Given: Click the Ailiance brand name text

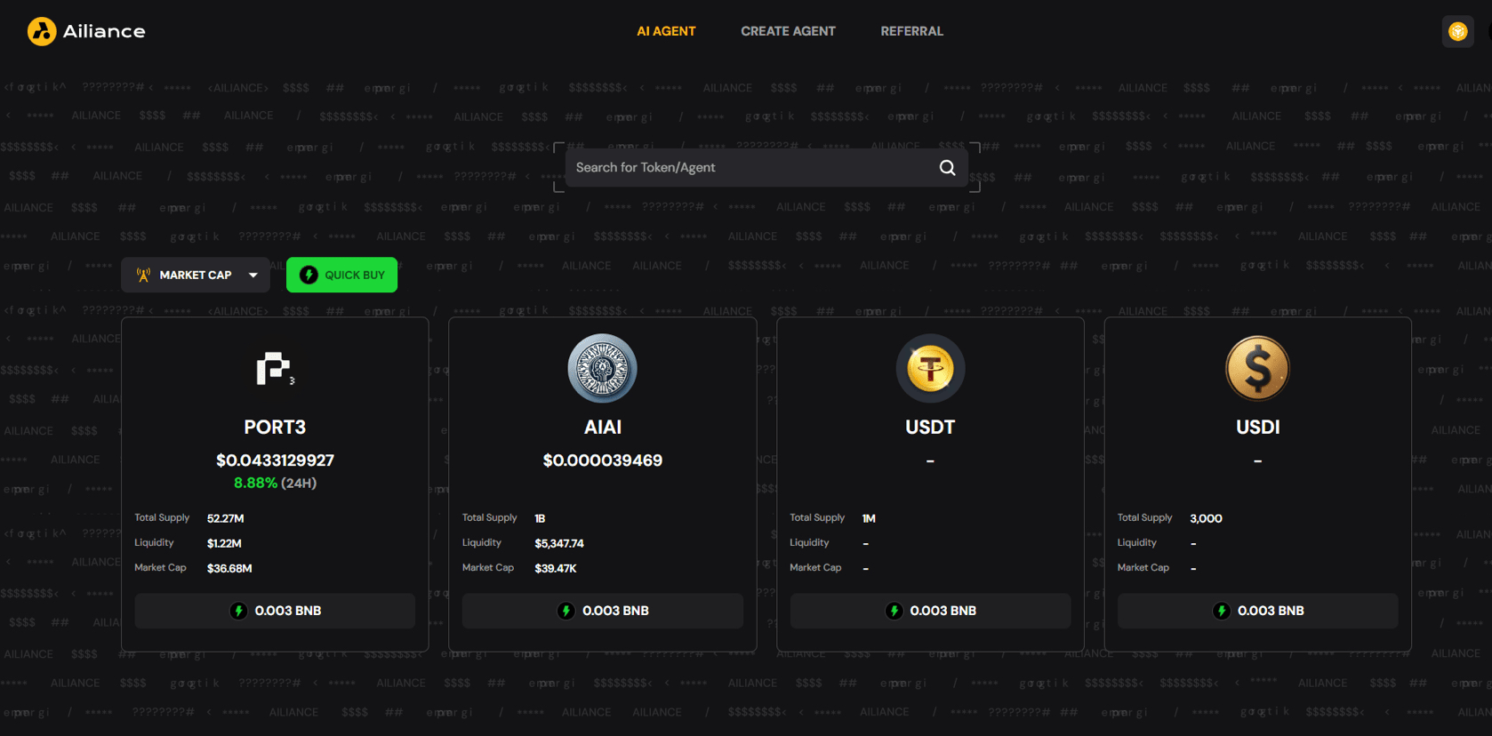Looking at the screenshot, I should 104,31.
